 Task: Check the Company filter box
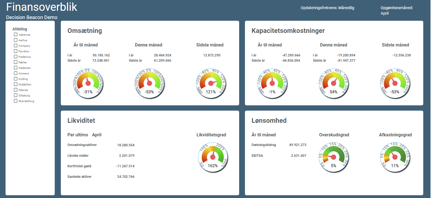(16, 46)
